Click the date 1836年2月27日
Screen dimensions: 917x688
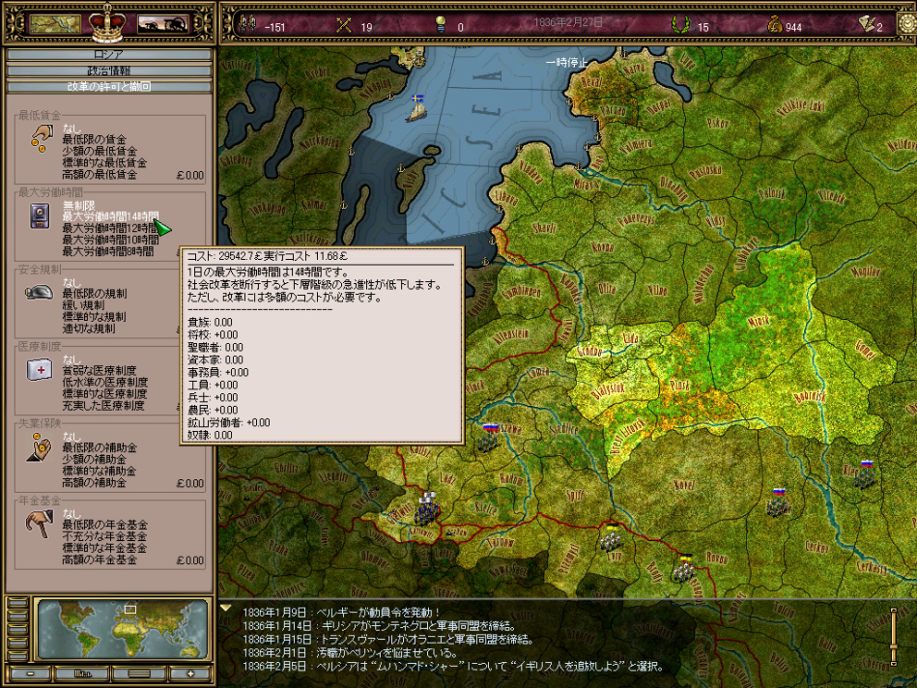[568, 22]
